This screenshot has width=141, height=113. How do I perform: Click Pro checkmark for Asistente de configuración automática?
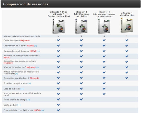[x=58, y=56]
